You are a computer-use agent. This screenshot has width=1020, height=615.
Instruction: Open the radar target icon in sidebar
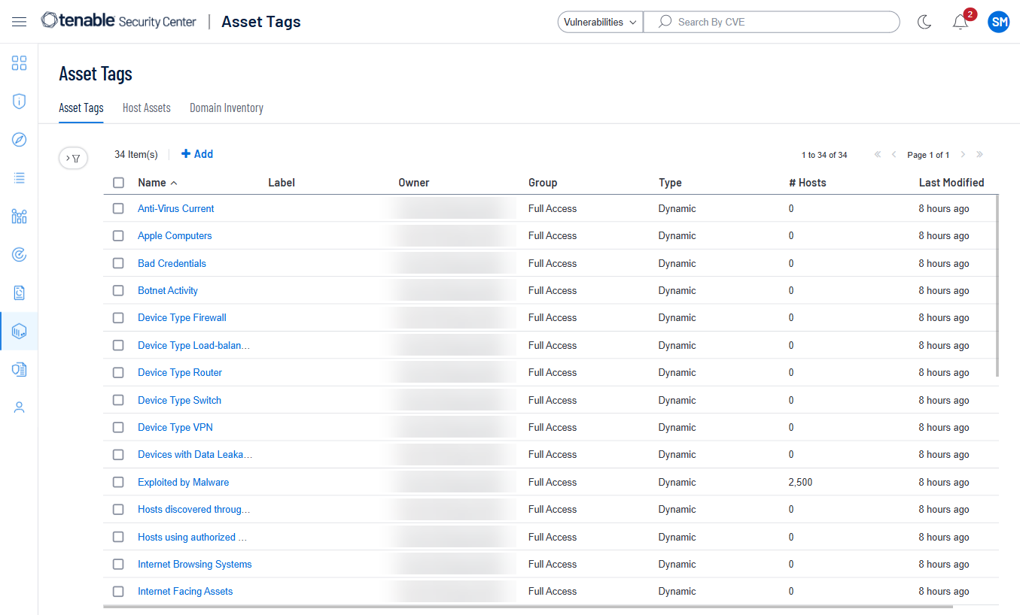pos(19,255)
